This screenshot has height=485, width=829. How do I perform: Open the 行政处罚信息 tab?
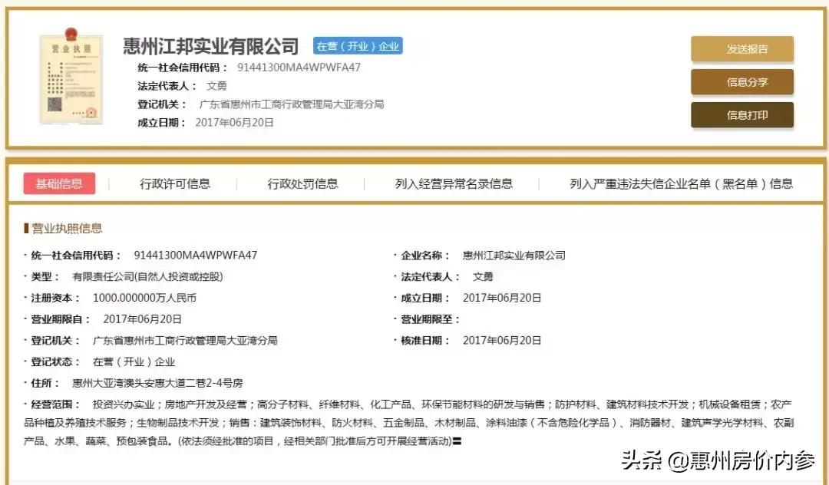pos(304,183)
